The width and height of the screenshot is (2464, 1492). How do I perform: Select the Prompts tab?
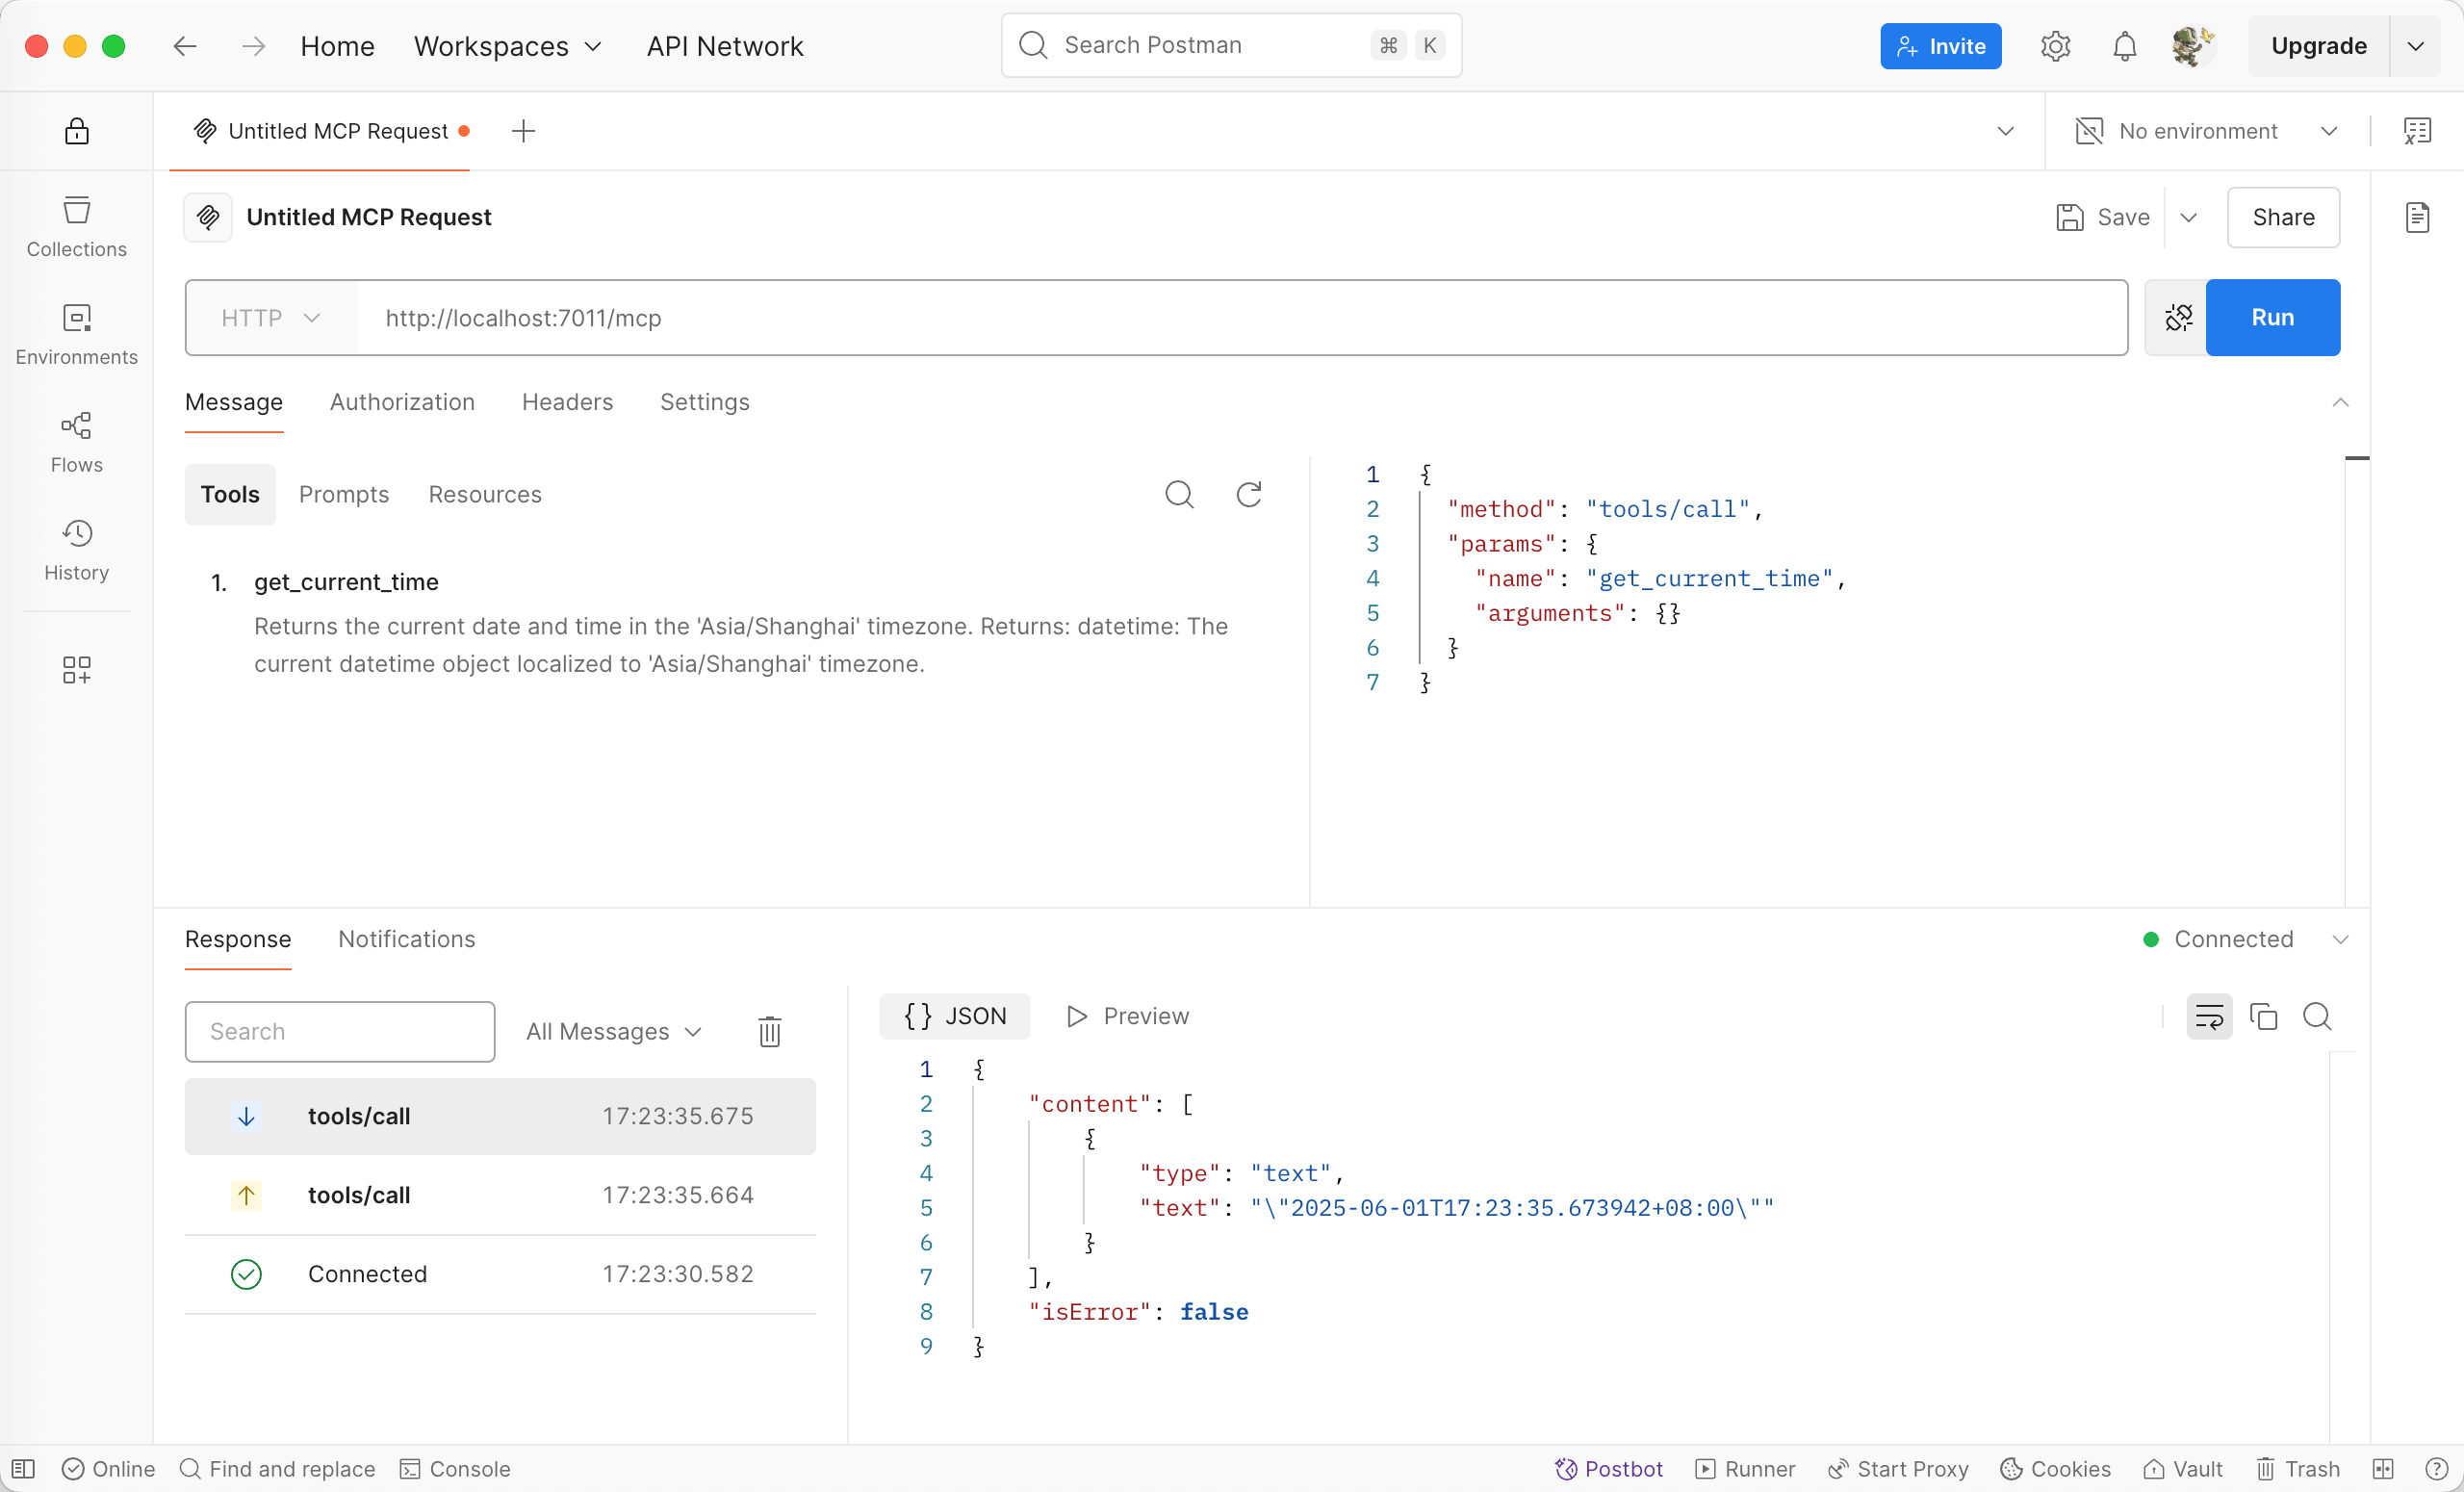(x=344, y=494)
